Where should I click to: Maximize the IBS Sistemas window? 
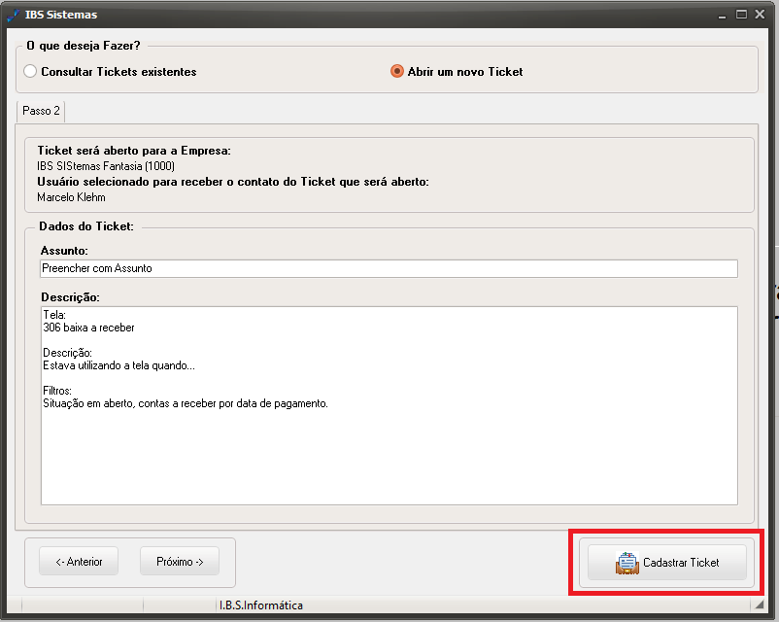pyautogui.click(x=741, y=15)
